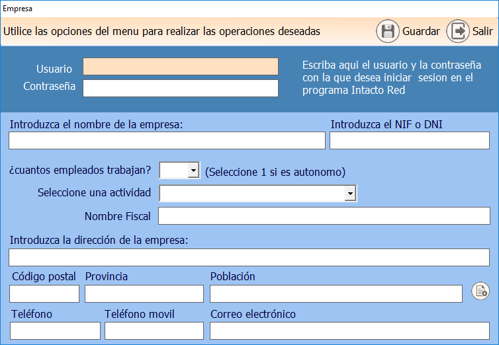
Task: Click the 'Empresa' window title text
Action: pyautogui.click(x=17, y=9)
